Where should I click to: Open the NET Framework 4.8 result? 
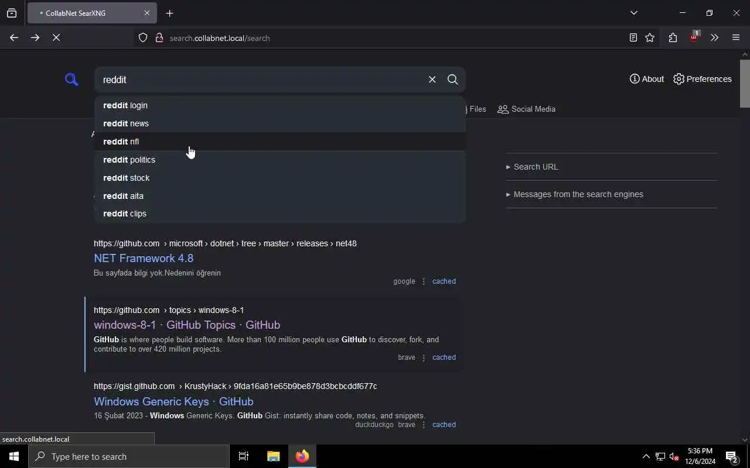pyautogui.click(x=144, y=258)
